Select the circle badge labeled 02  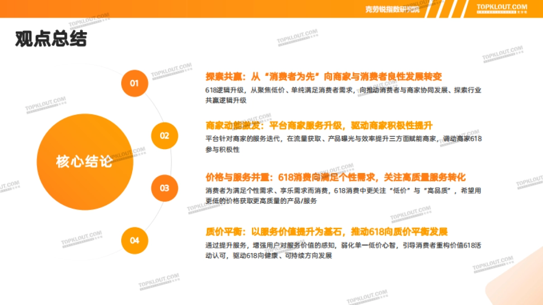click(x=165, y=135)
